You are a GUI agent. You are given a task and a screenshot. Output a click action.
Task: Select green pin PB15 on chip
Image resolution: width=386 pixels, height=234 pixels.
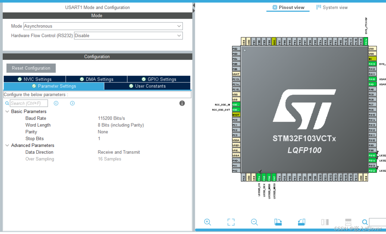pos(372,155)
